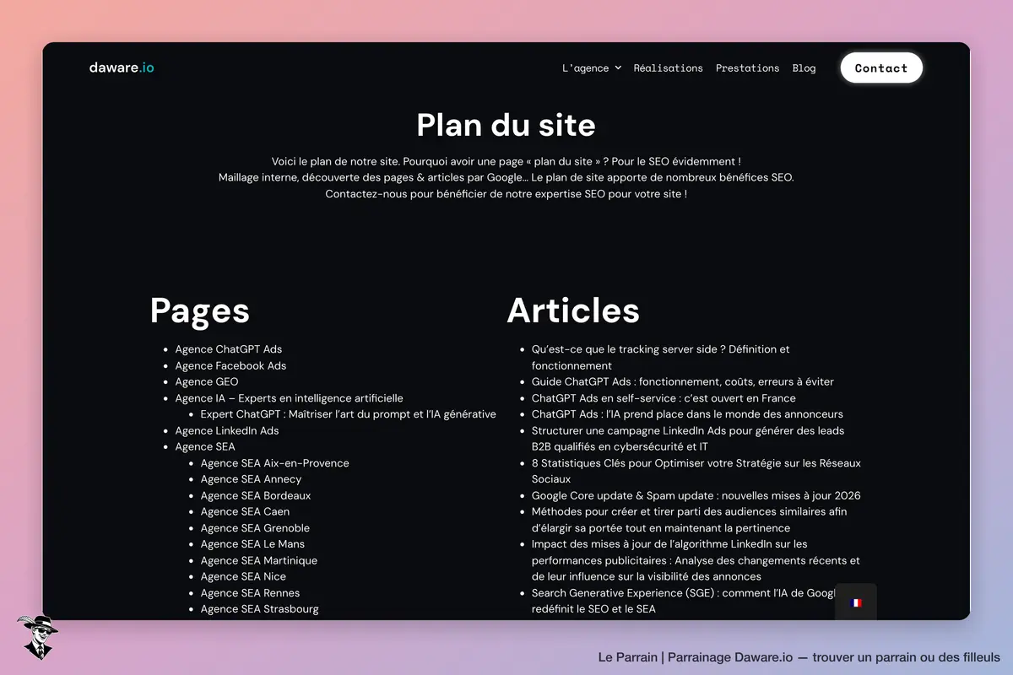The width and height of the screenshot is (1013, 675).
Task: Go to the Prestations page
Action: coord(747,68)
